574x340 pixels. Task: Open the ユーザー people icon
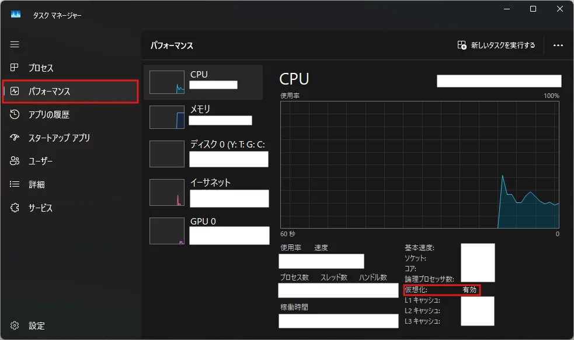pos(14,161)
